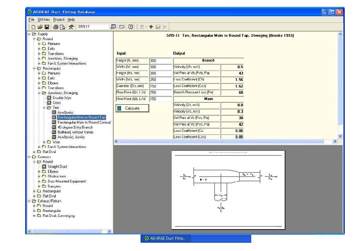Click the greyed-out floppy disk icon in toolbar
This screenshot has height=251, width=356.
158,27
